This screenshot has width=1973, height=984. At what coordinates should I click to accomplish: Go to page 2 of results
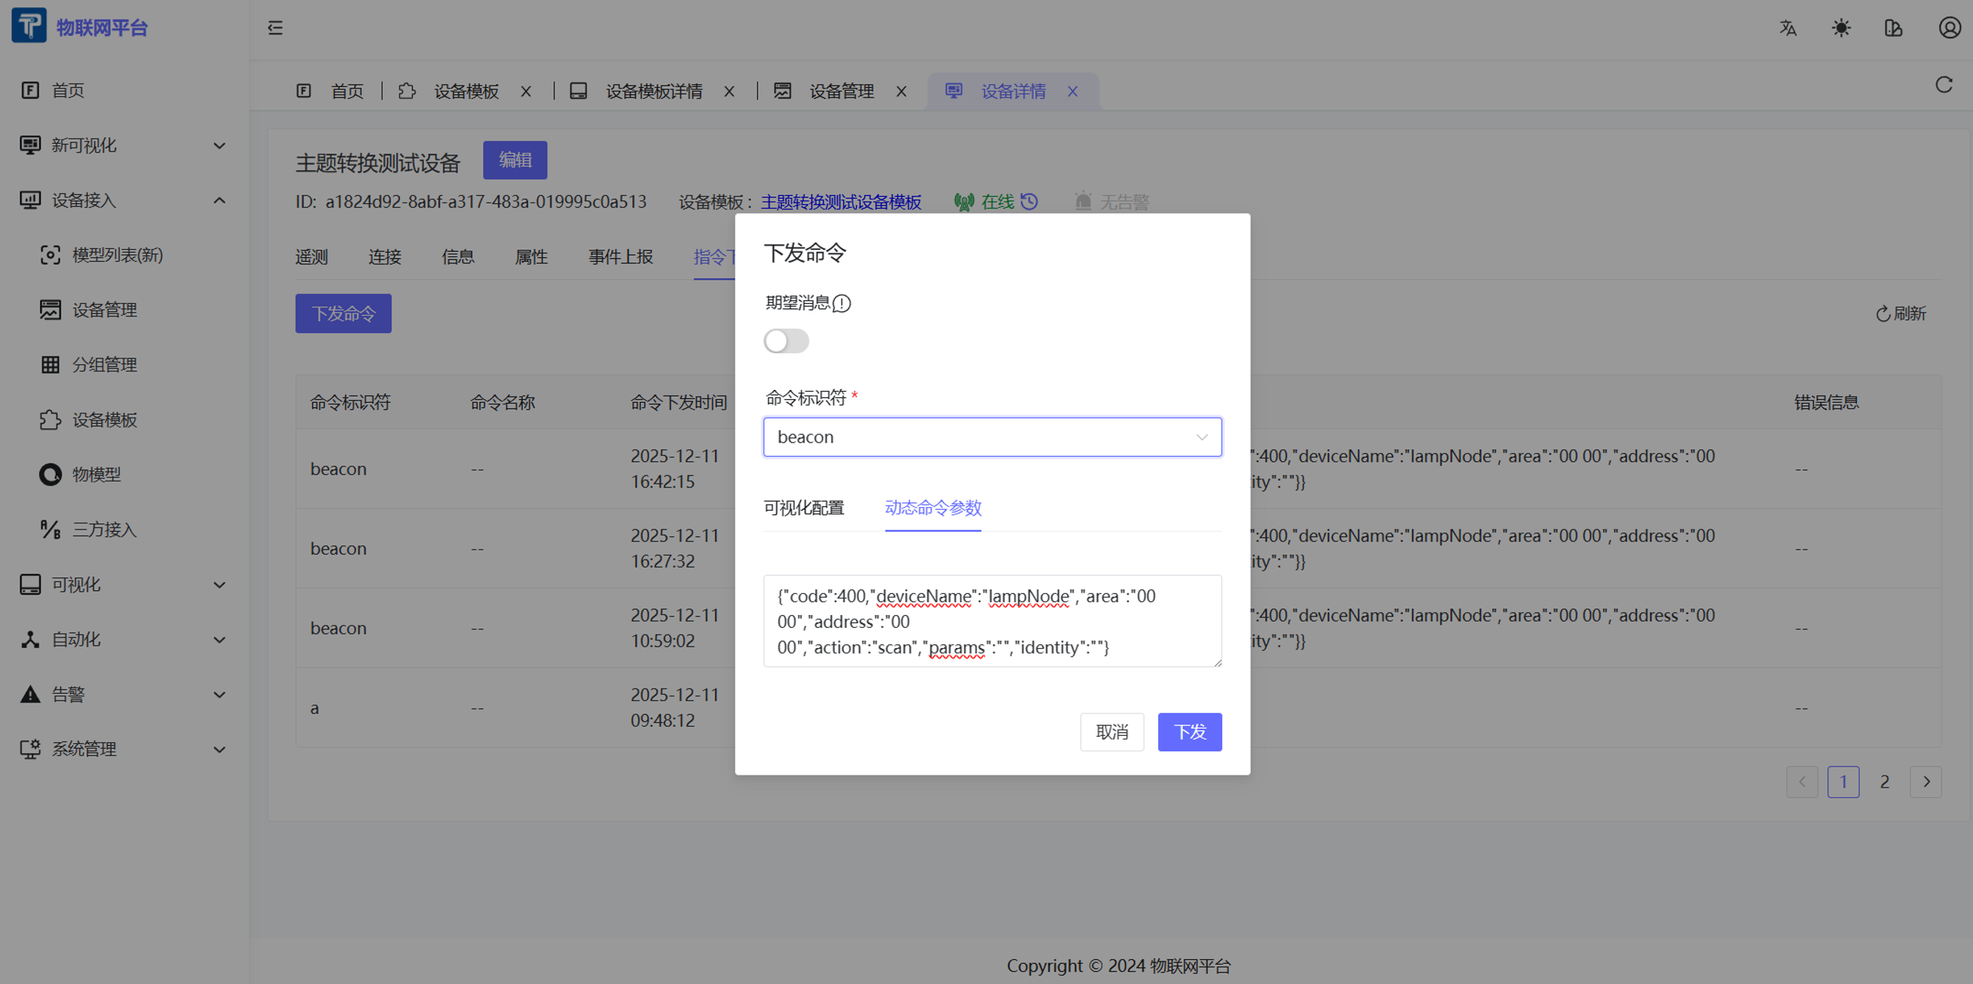pos(1884,781)
